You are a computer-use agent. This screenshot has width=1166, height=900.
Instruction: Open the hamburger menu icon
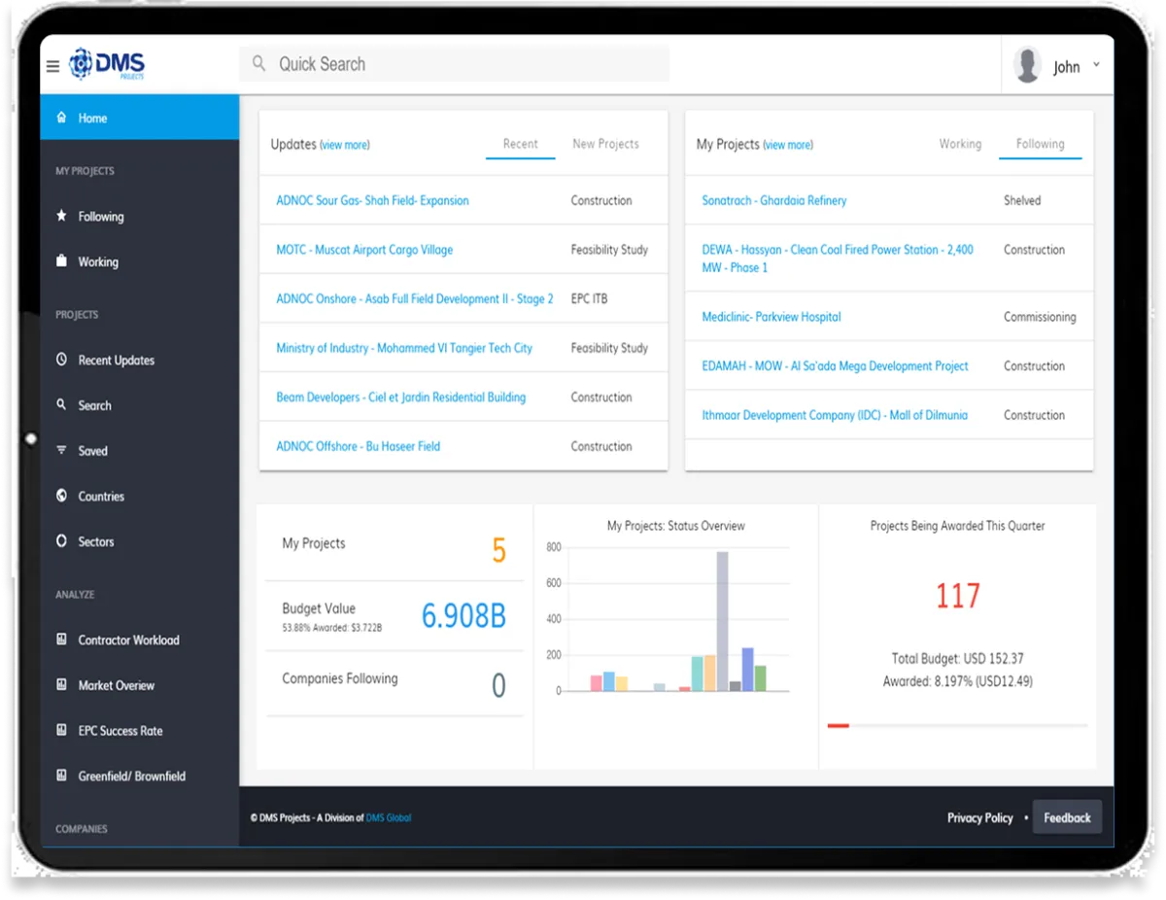52,67
